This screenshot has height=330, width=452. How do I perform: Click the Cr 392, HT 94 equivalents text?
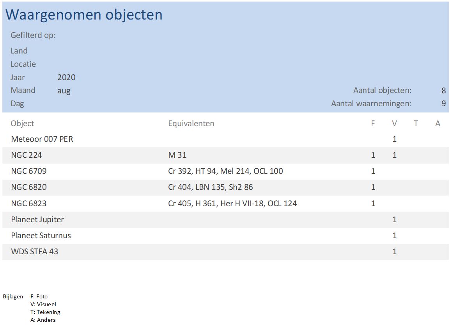[x=225, y=171]
